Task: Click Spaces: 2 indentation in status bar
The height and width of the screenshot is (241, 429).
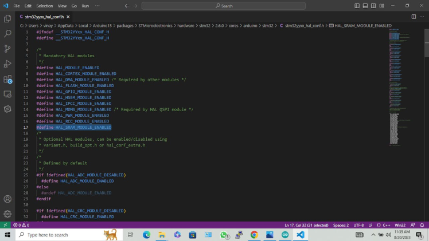Action: click(x=341, y=225)
